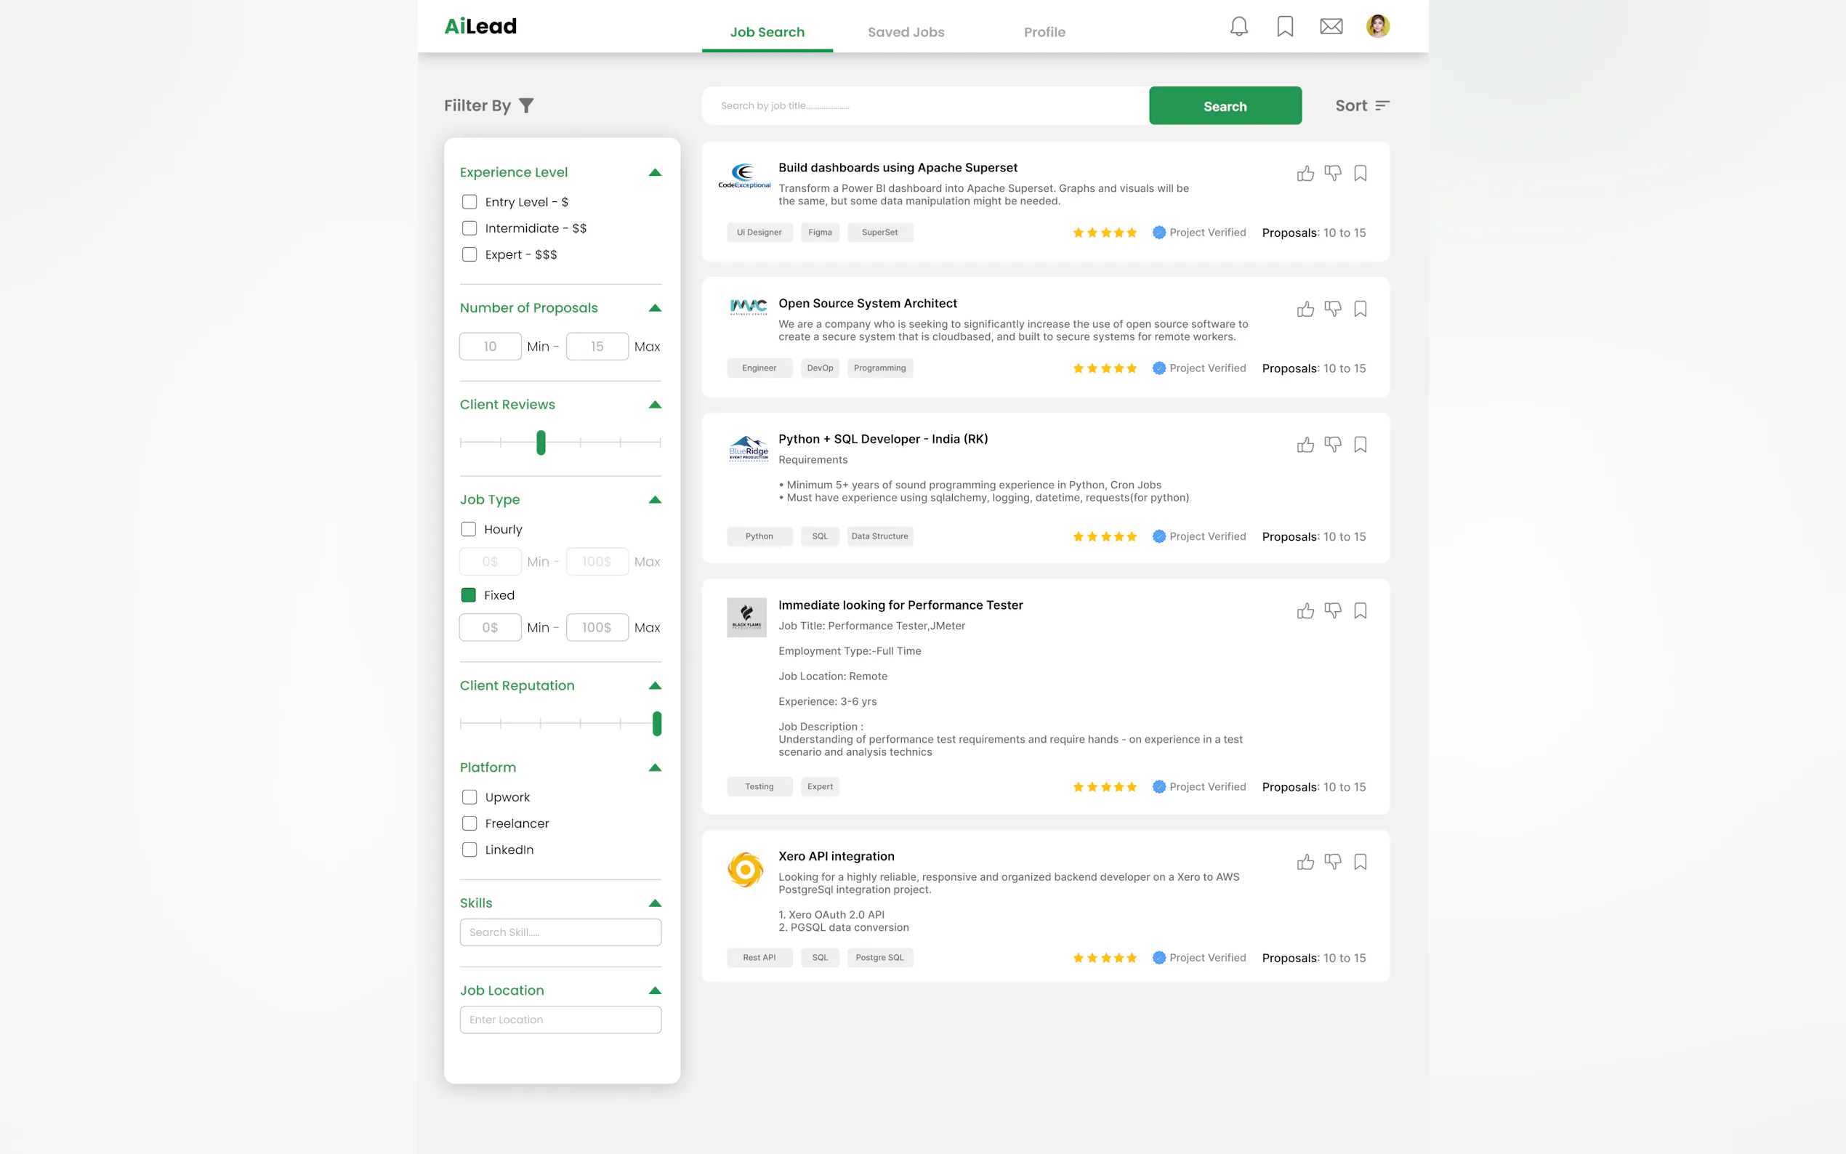Enable the Upwork platform checkbox

point(469,796)
